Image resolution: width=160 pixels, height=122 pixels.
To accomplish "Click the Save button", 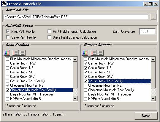I will (x=146, y=116).
